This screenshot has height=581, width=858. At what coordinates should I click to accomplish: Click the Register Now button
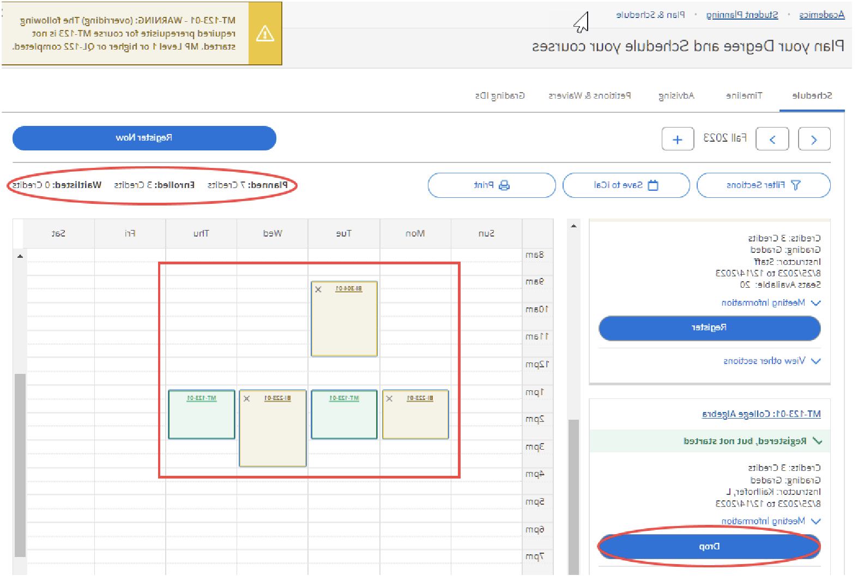click(144, 138)
